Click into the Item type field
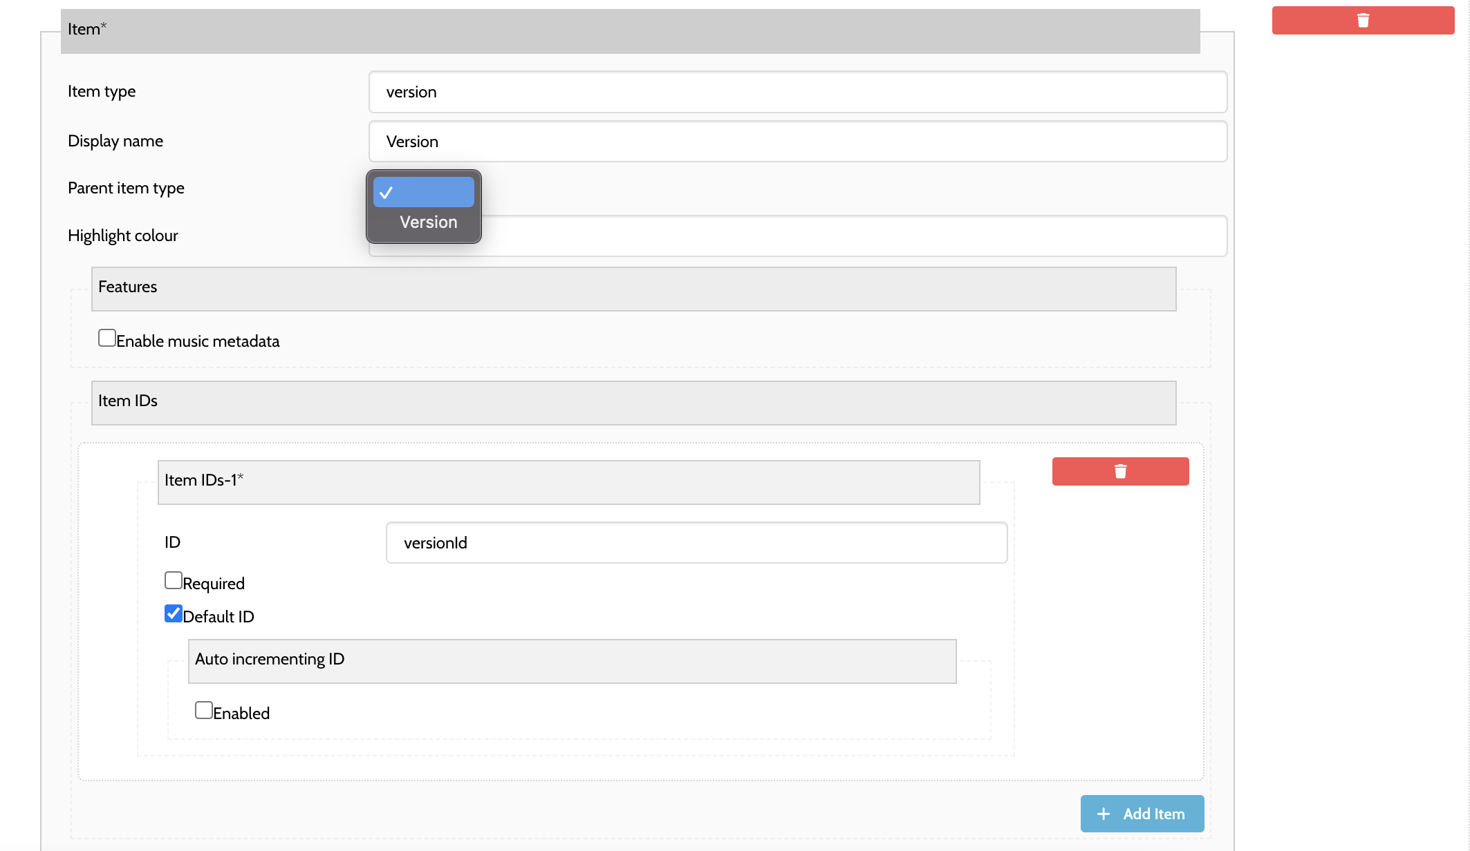The width and height of the screenshot is (1470, 851). pyautogui.click(x=797, y=92)
